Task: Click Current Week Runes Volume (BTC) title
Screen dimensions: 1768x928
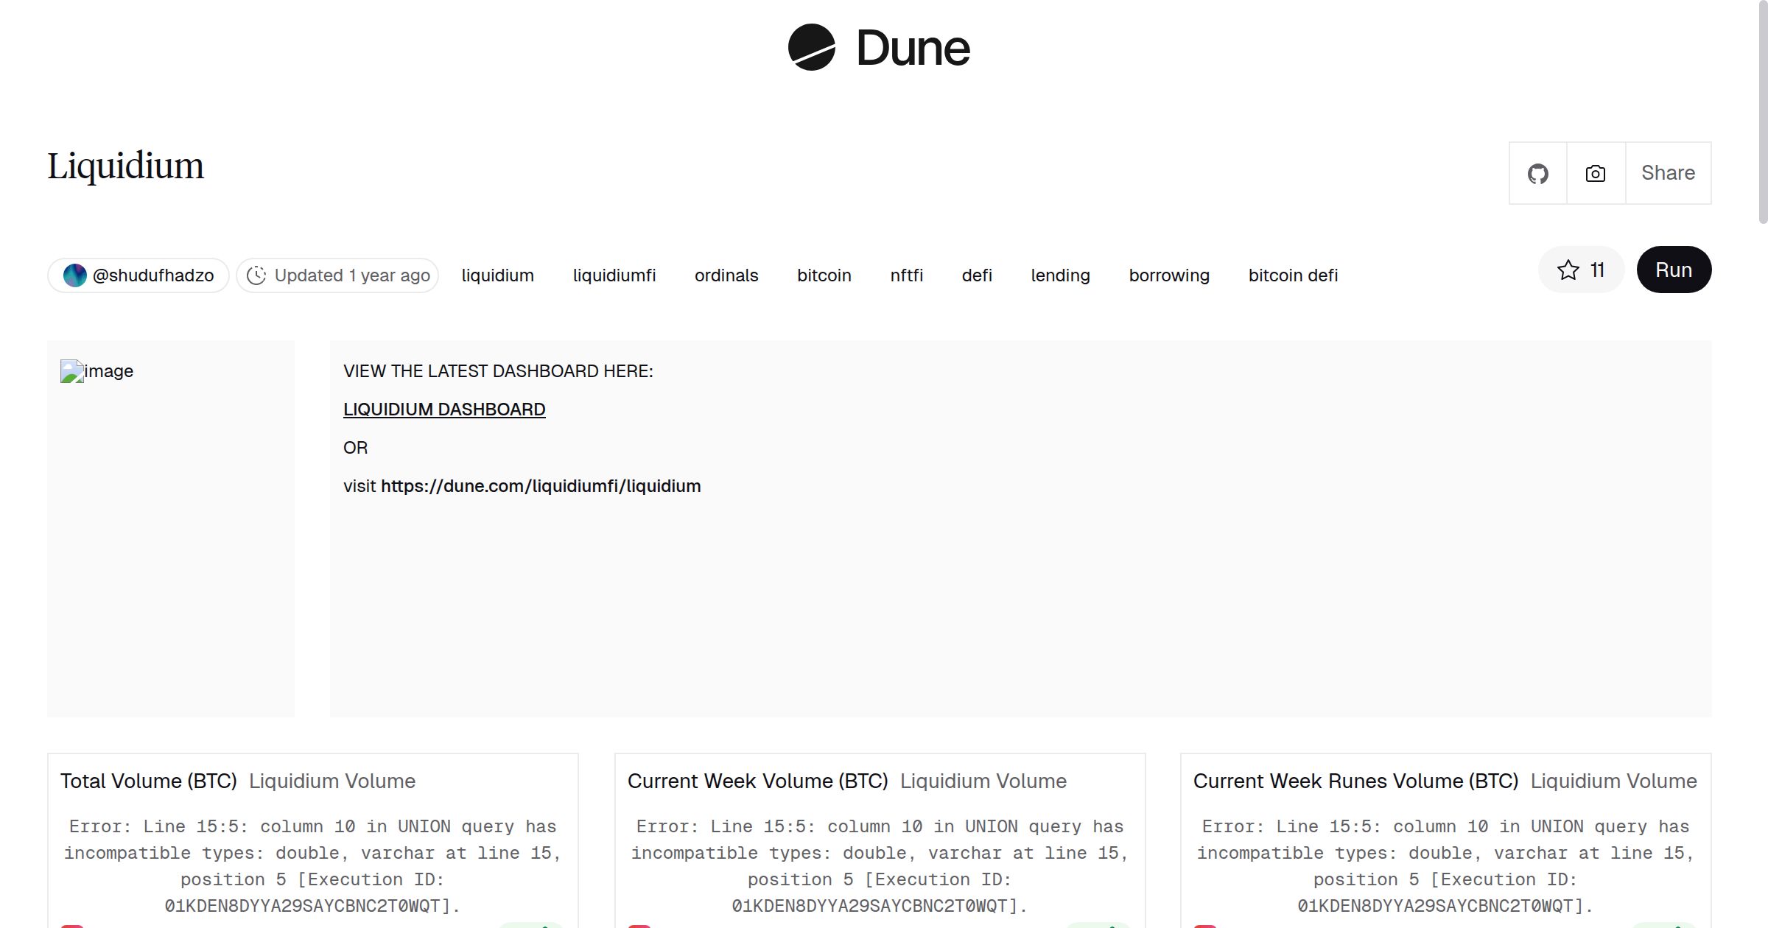Action: tap(1355, 781)
